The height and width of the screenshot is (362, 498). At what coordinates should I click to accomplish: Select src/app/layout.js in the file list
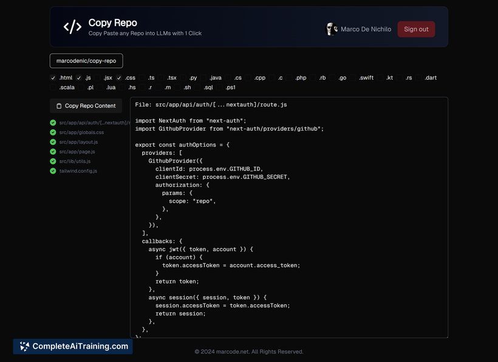(x=78, y=142)
